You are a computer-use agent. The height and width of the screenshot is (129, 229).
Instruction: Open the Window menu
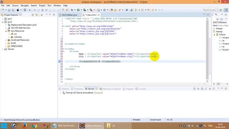click(57, 6)
